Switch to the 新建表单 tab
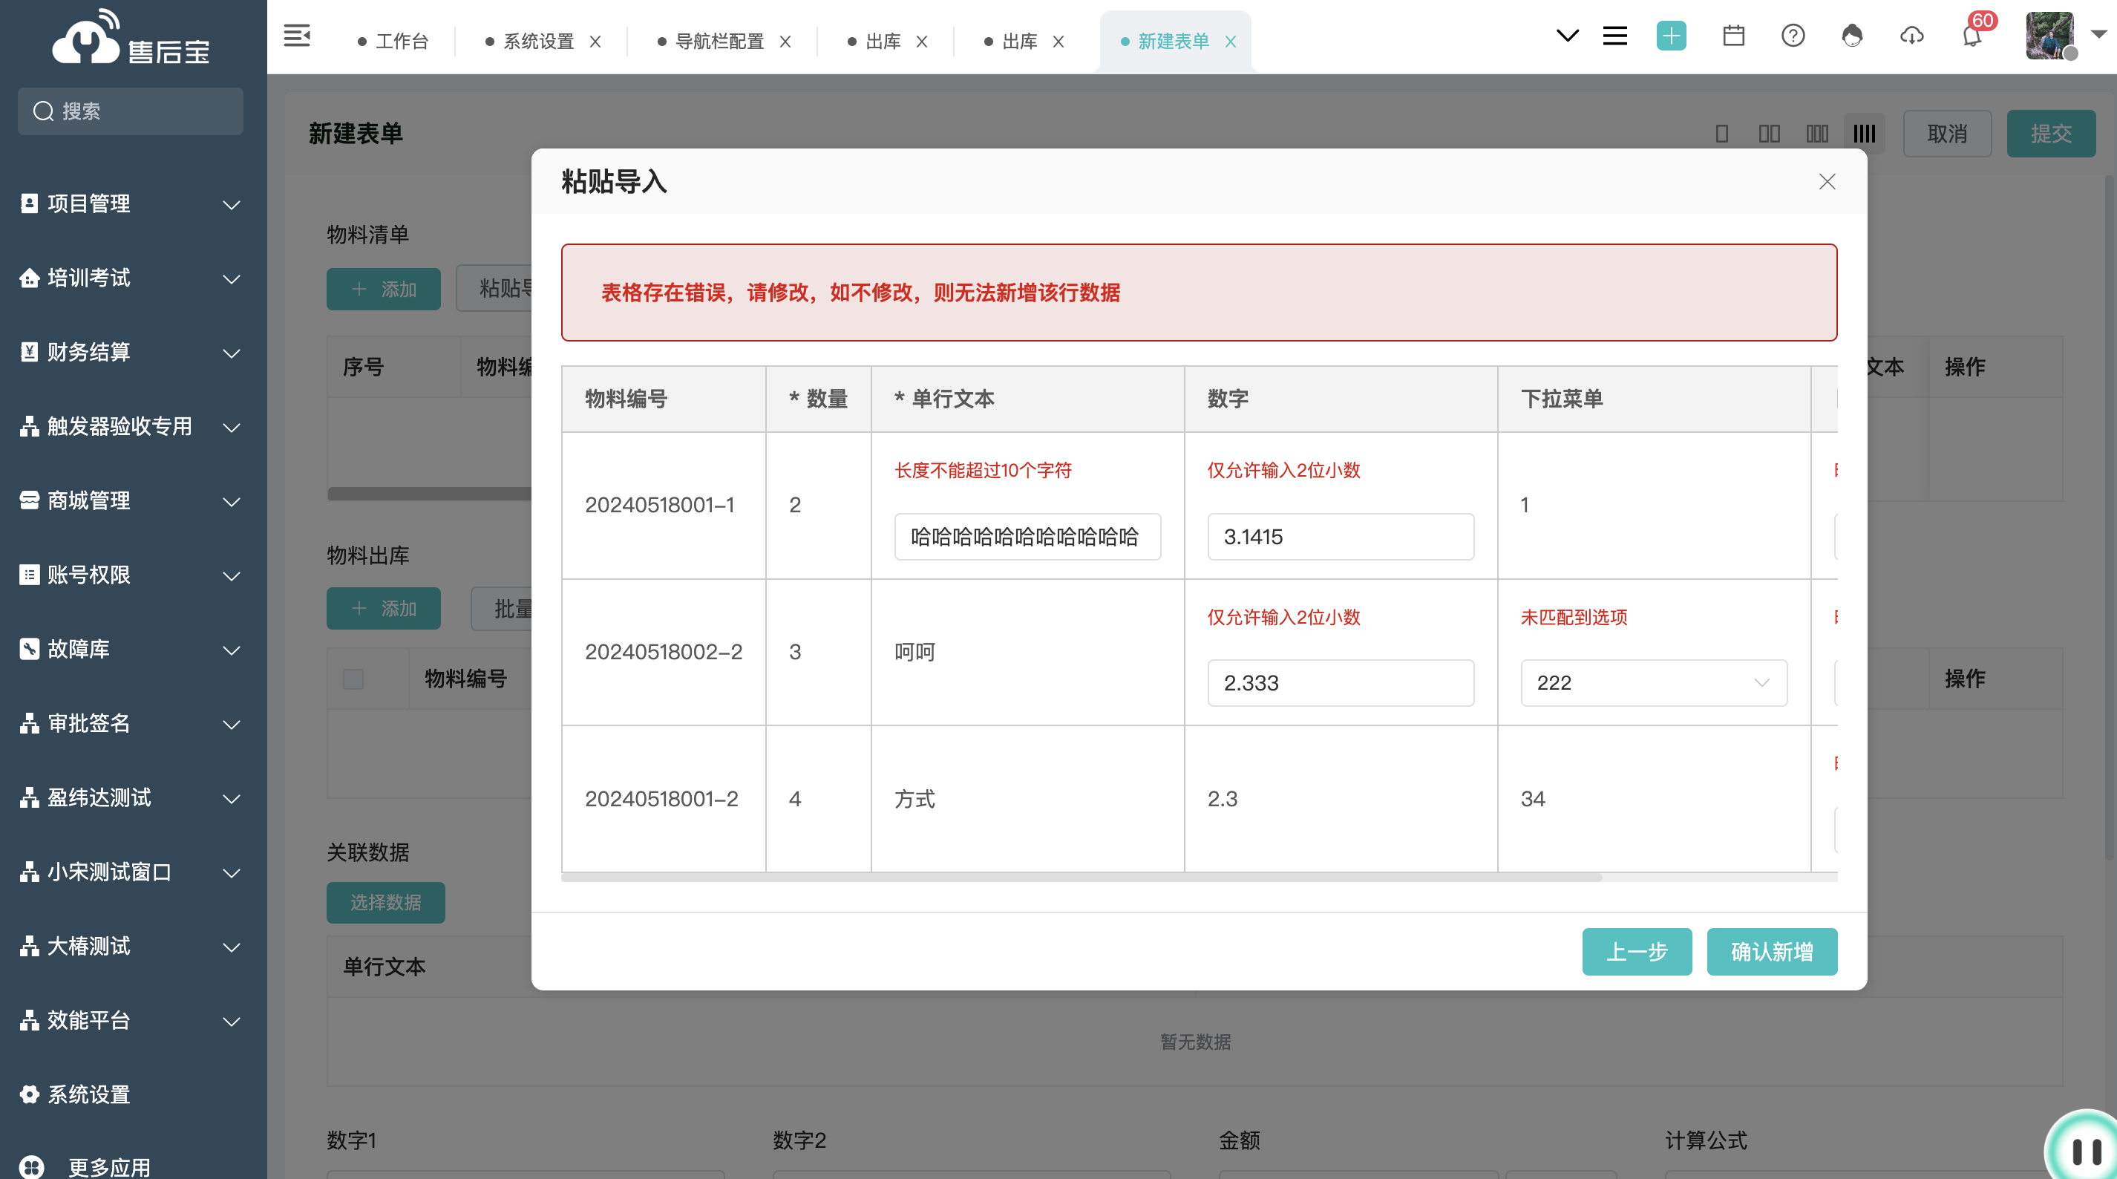Viewport: 2117px width, 1179px height. (1173, 41)
